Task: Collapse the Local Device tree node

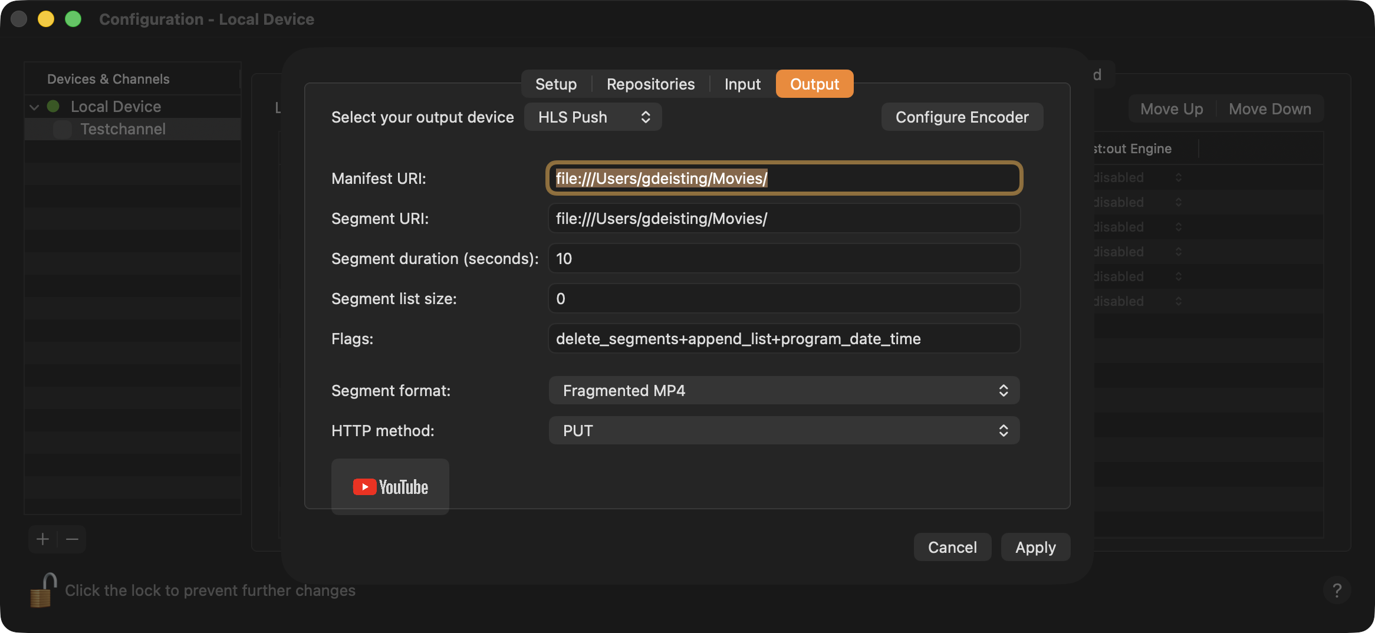Action: 34,107
